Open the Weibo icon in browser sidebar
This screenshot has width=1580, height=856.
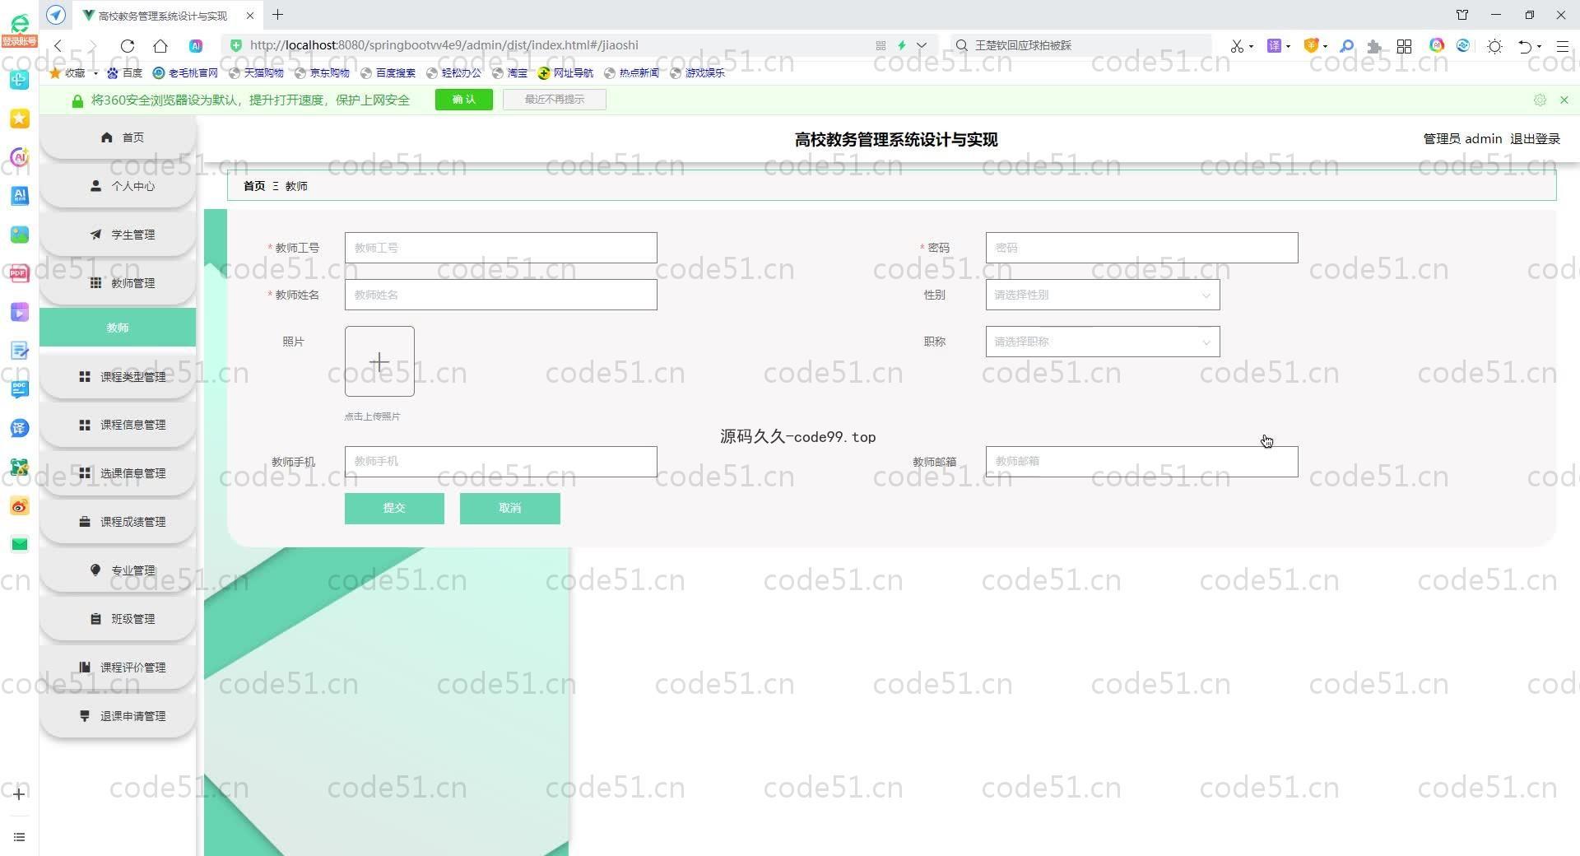(x=20, y=506)
